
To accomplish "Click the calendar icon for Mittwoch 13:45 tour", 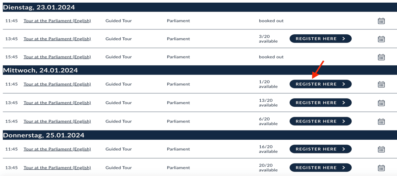I will [381, 103].
